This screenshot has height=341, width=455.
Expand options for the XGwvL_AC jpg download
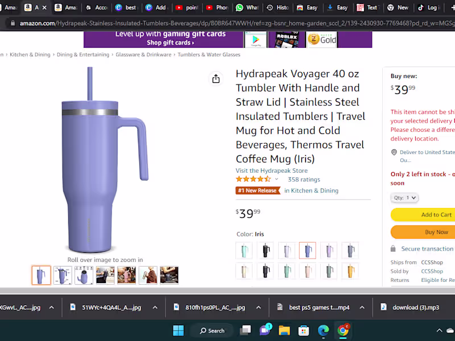pyautogui.click(x=52, y=307)
